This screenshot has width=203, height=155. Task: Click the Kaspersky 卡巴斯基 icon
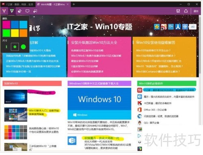click(x=140, y=103)
